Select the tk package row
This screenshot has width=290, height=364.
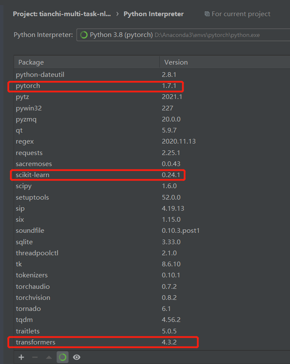(152, 264)
